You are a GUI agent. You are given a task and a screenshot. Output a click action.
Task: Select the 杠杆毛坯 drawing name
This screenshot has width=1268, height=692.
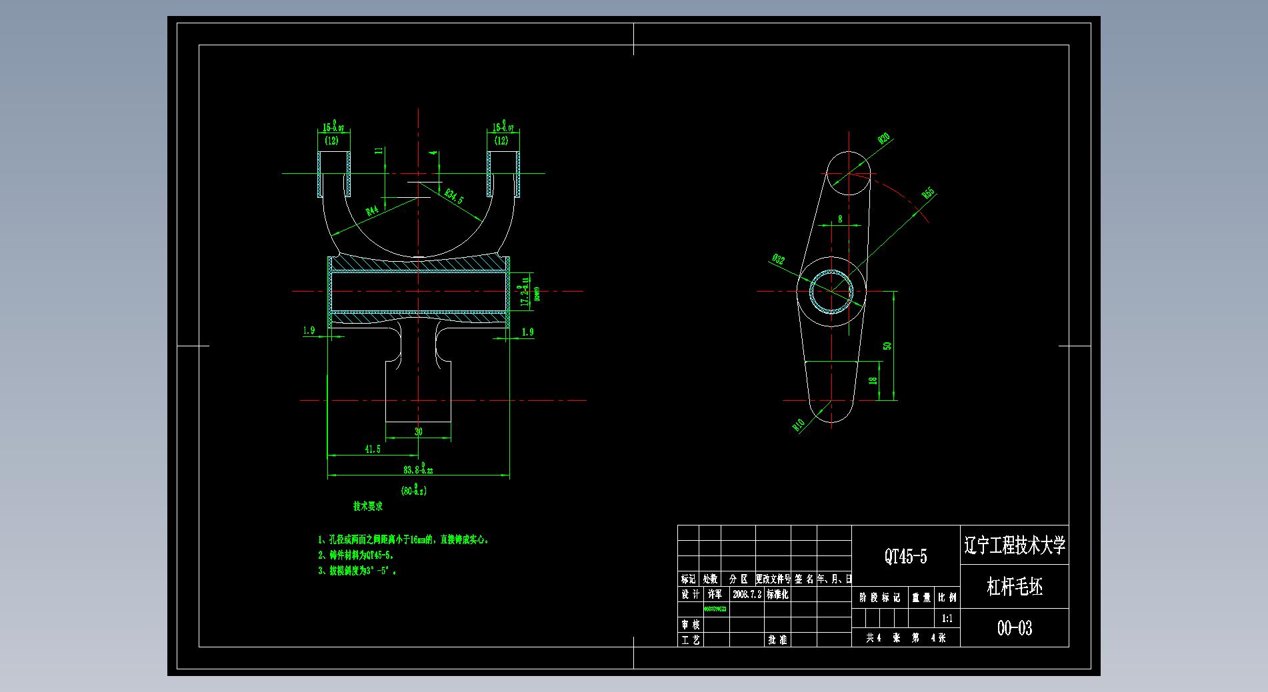click(1015, 587)
